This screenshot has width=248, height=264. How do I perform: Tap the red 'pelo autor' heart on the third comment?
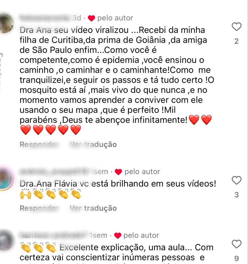[118, 236]
